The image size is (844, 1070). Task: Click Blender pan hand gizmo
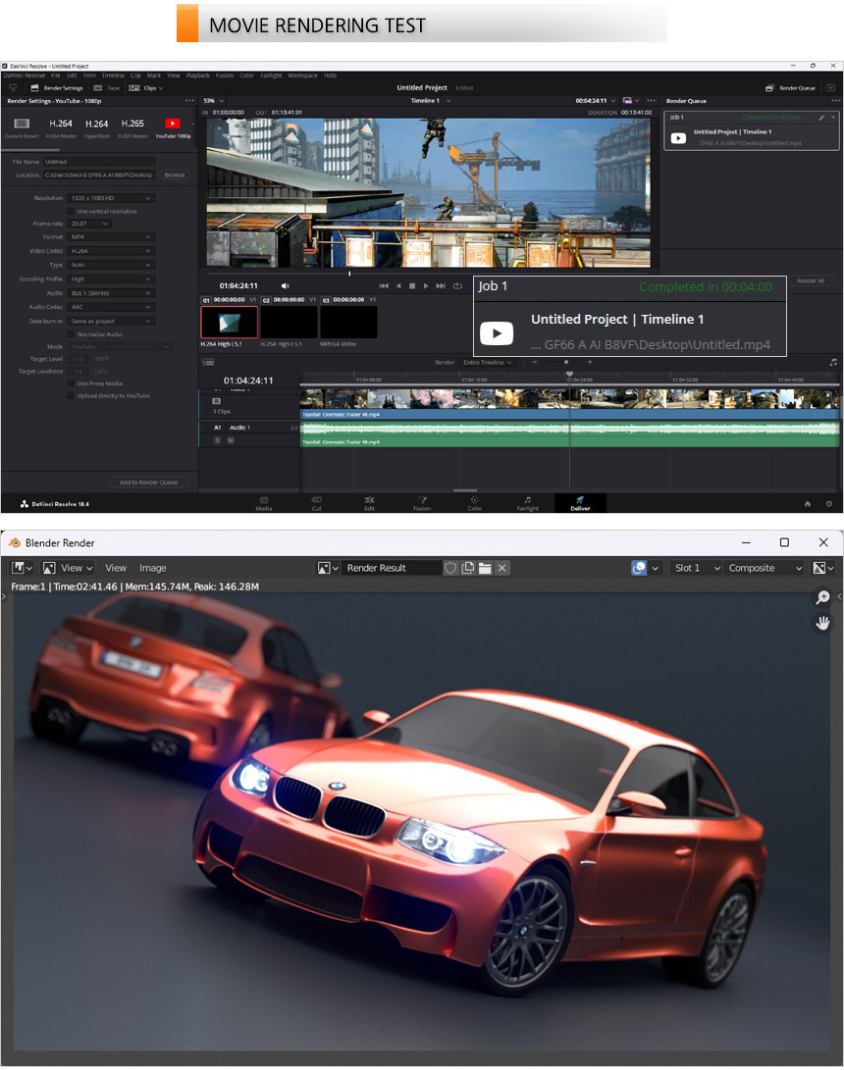(822, 623)
